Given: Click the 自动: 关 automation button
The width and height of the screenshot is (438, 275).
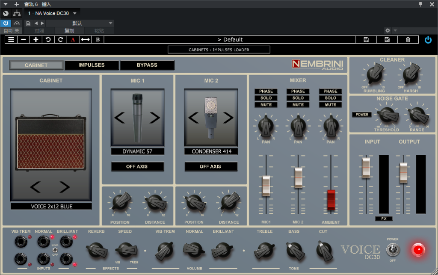Looking at the screenshot, I should [x=12, y=31].
